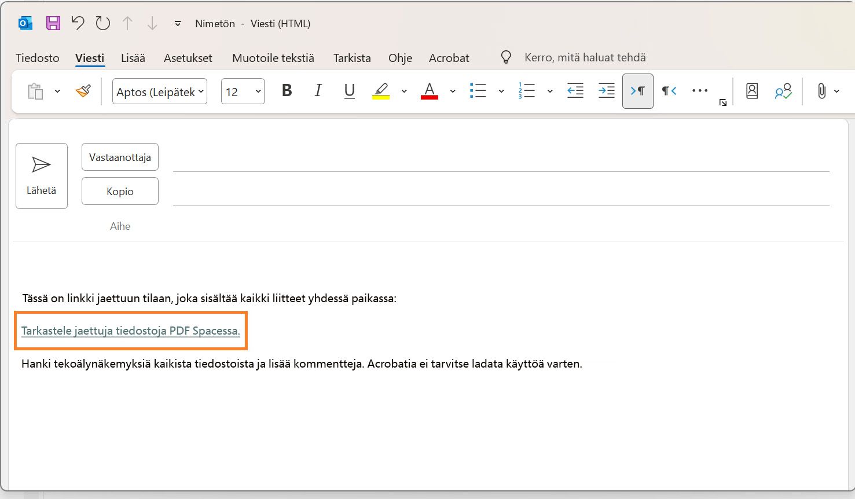Screen dimensions: 855x499
Task: Click the text 'Tässä on linkki jaettuun tilaan'
Action: (x=97, y=299)
